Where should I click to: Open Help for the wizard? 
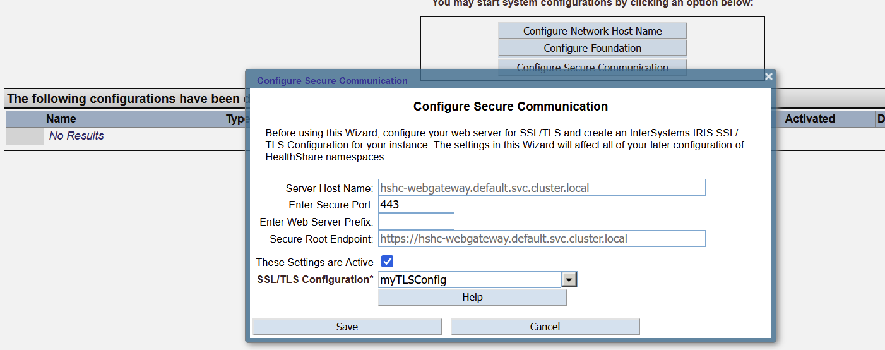(x=472, y=297)
